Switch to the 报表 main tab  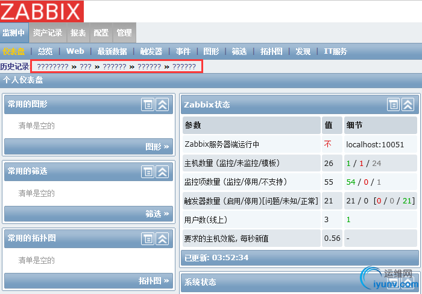coord(78,33)
